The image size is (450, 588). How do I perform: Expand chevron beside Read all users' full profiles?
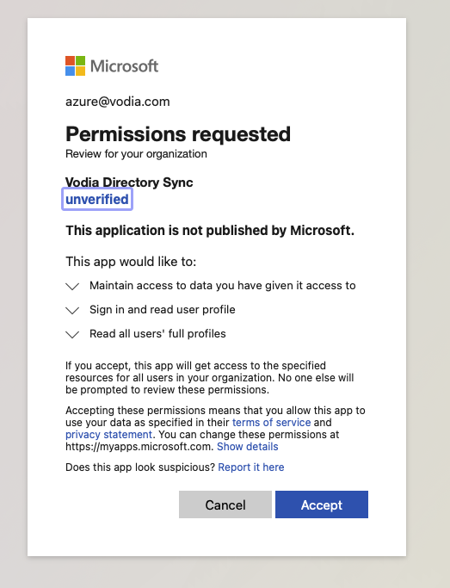(x=72, y=334)
